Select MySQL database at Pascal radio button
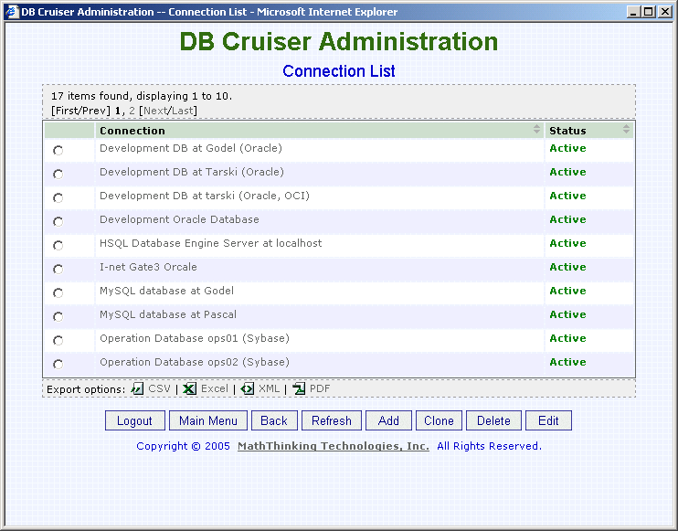This screenshot has width=678, height=531. [58, 317]
